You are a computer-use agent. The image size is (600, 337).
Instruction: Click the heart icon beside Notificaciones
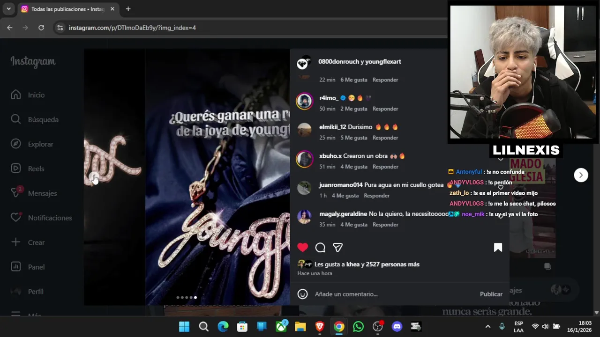[16, 218]
